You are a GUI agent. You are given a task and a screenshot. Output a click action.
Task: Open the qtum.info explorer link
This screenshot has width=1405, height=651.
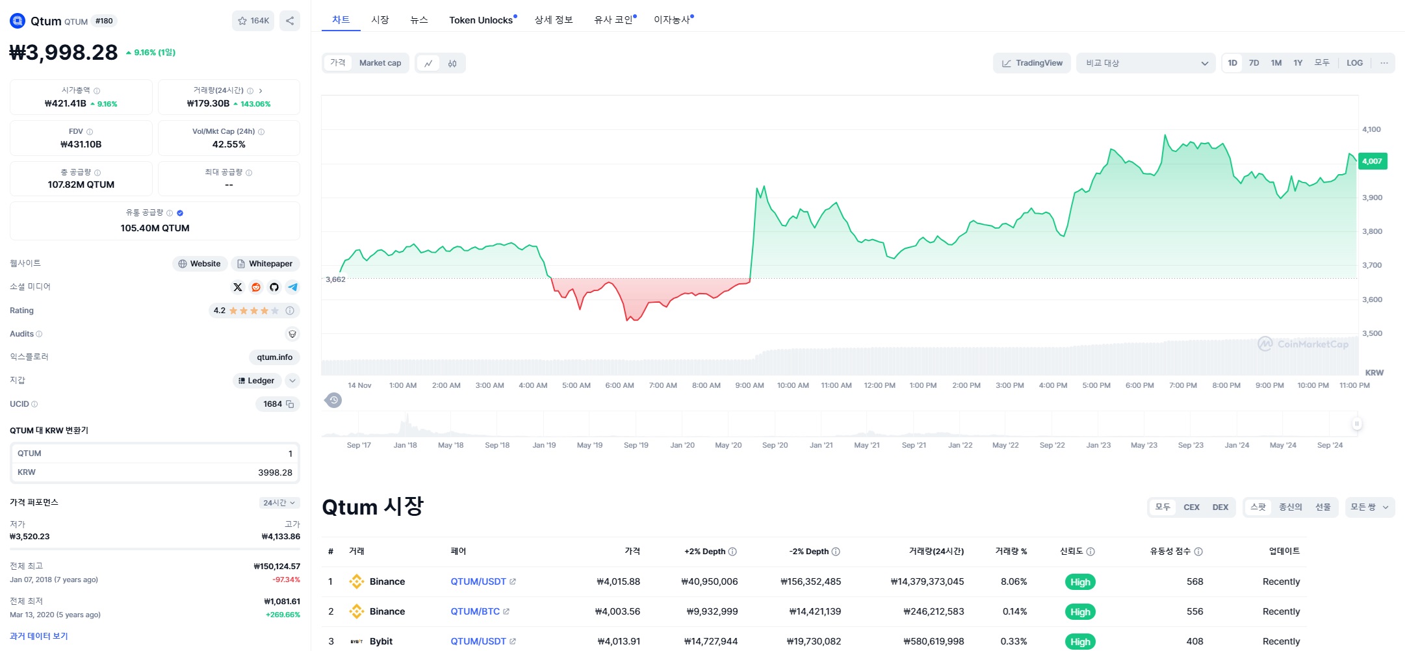(x=274, y=357)
